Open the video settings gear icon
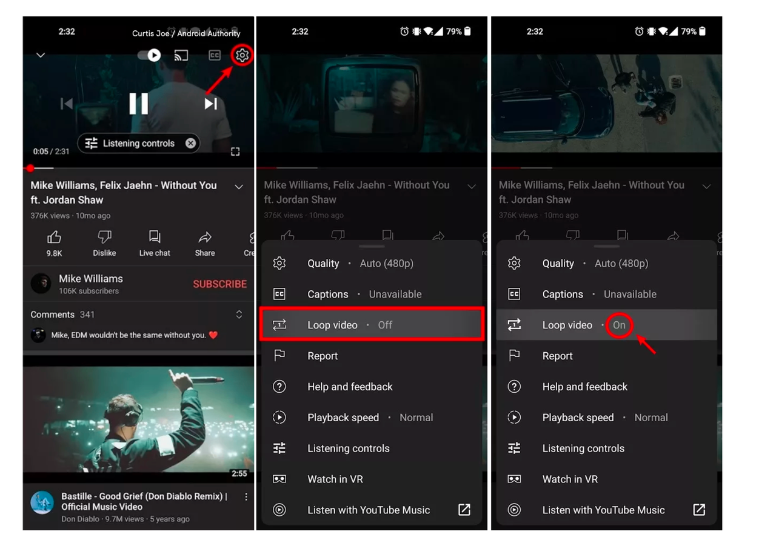Image resolution: width=776 pixels, height=537 pixels. tap(241, 55)
